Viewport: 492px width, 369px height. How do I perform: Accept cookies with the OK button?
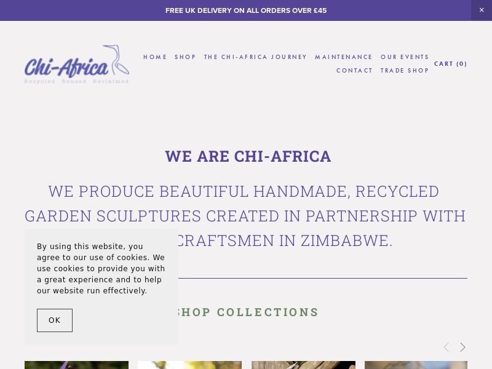(55, 320)
